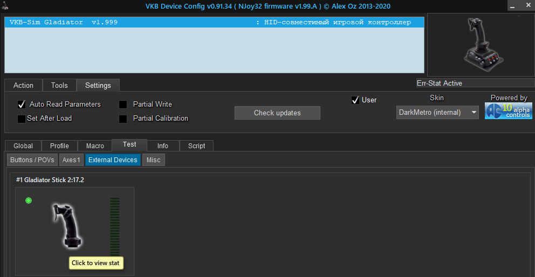Image resolution: width=535 pixels, height=277 pixels.
Task: Enable the Set After Load checkbox
Action: 22,119
